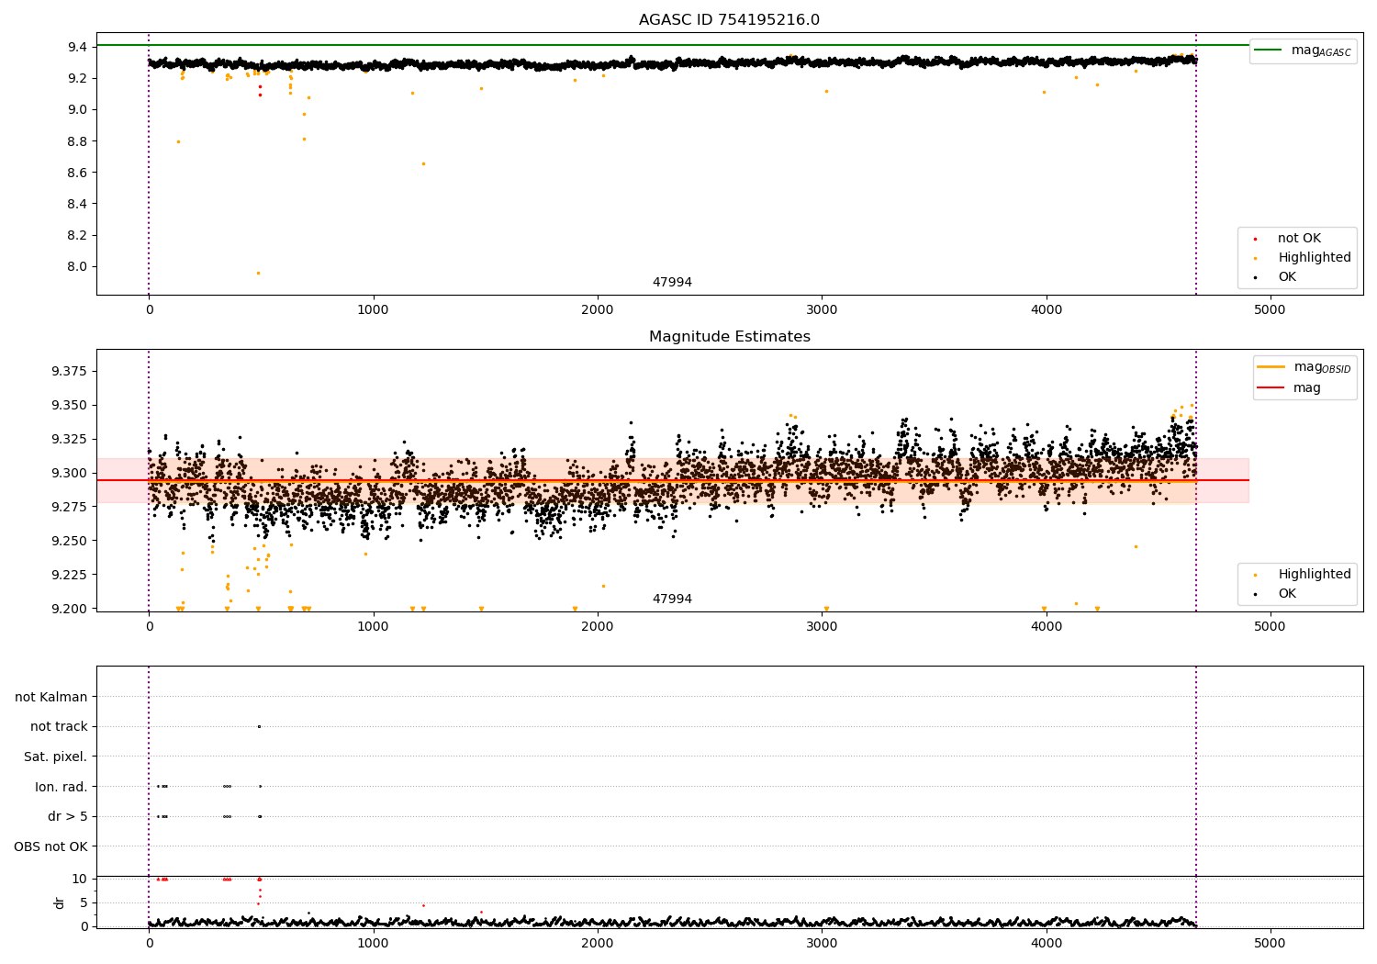Click 'OK' legend entry in top plot

1287,277
